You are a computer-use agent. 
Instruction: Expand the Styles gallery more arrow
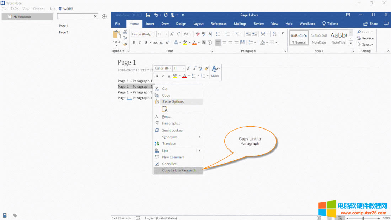point(350,44)
